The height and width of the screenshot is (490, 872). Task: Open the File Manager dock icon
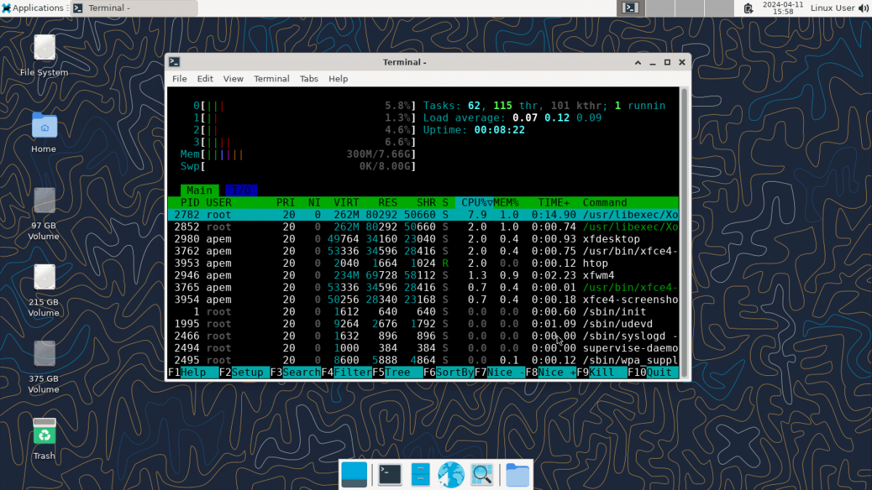[420, 475]
